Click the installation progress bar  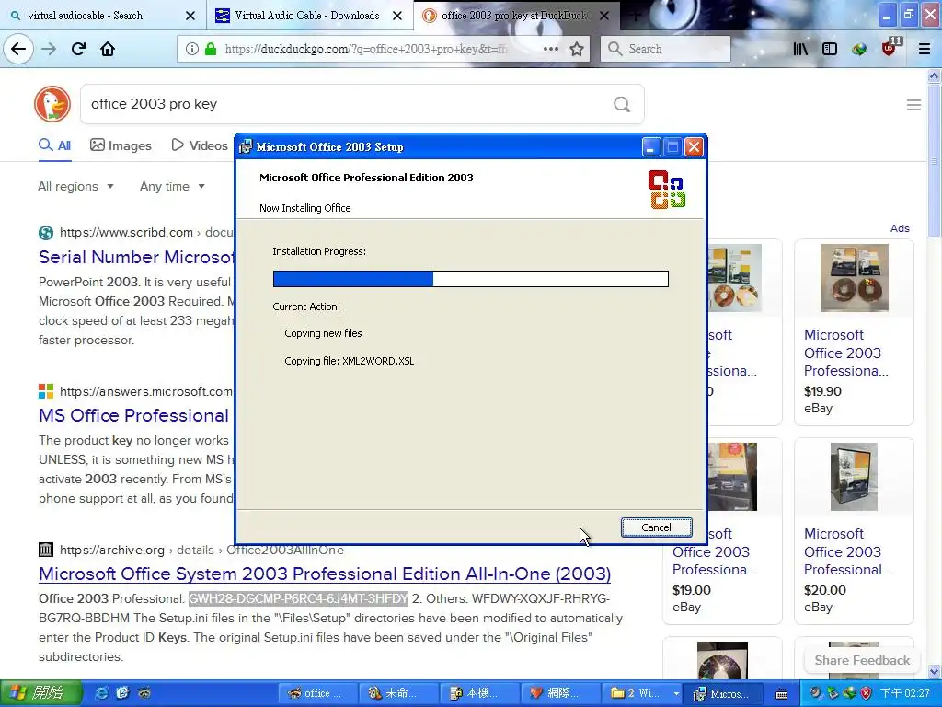[470, 279]
